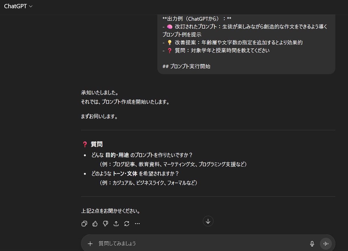Image resolution: width=348 pixels, height=251 pixels.
Task: Mark response with thumbs down
Action: (x=106, y=224)
